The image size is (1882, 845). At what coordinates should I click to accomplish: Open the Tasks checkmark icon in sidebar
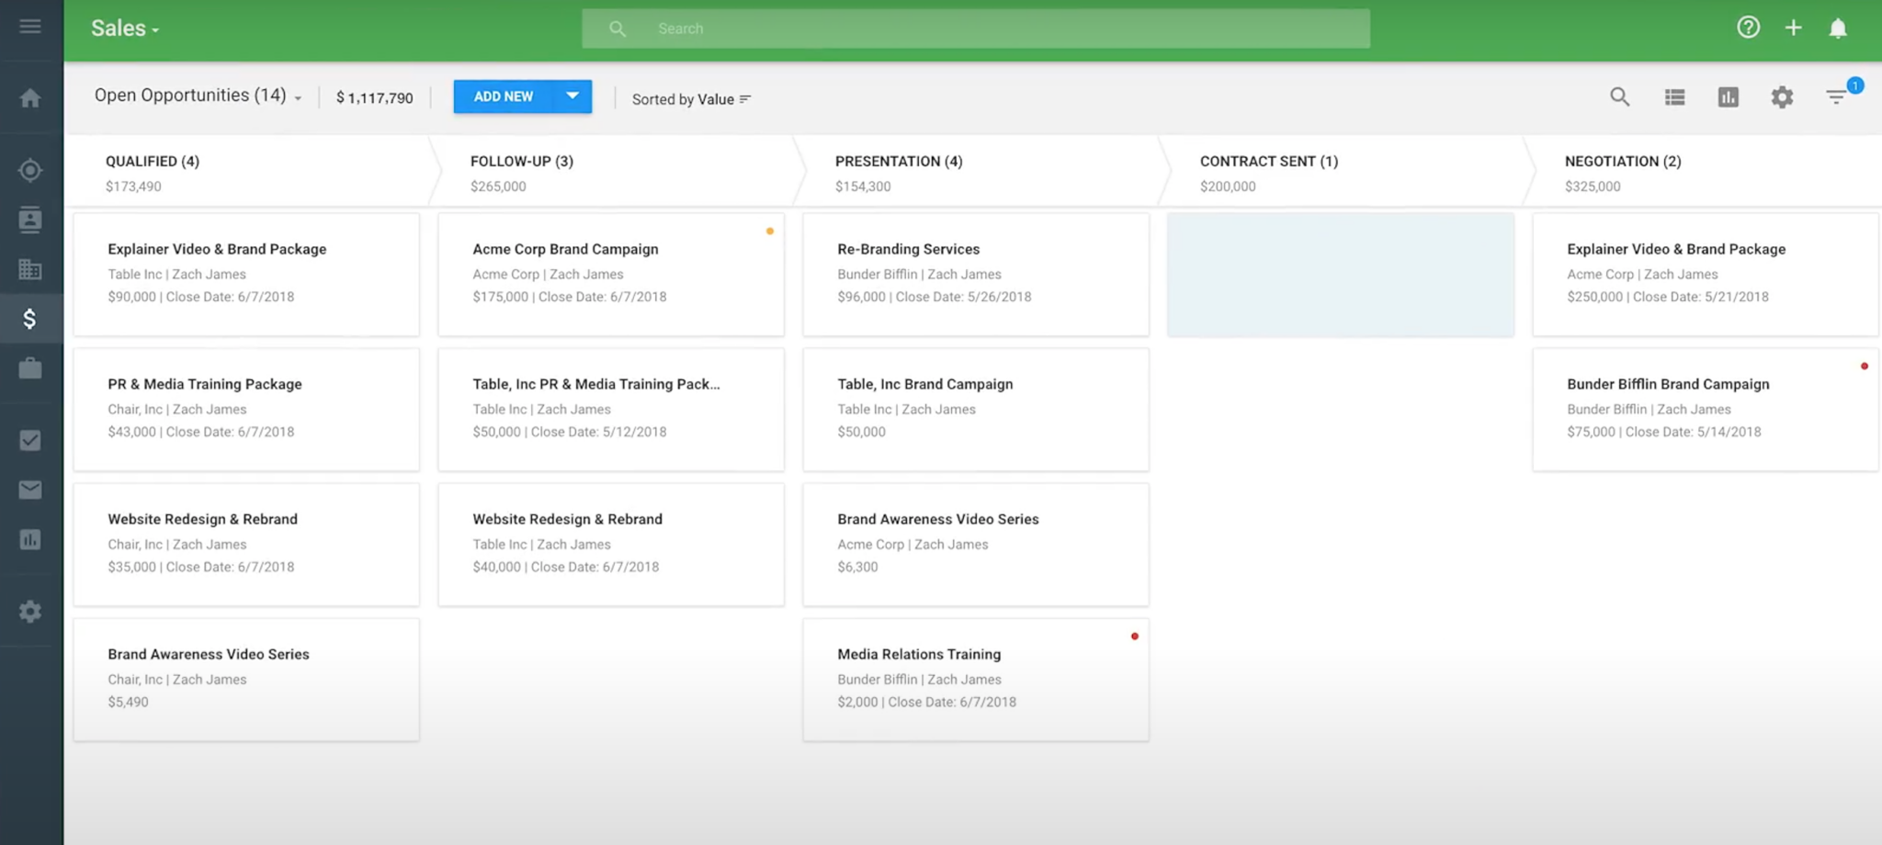pos(30,440)
